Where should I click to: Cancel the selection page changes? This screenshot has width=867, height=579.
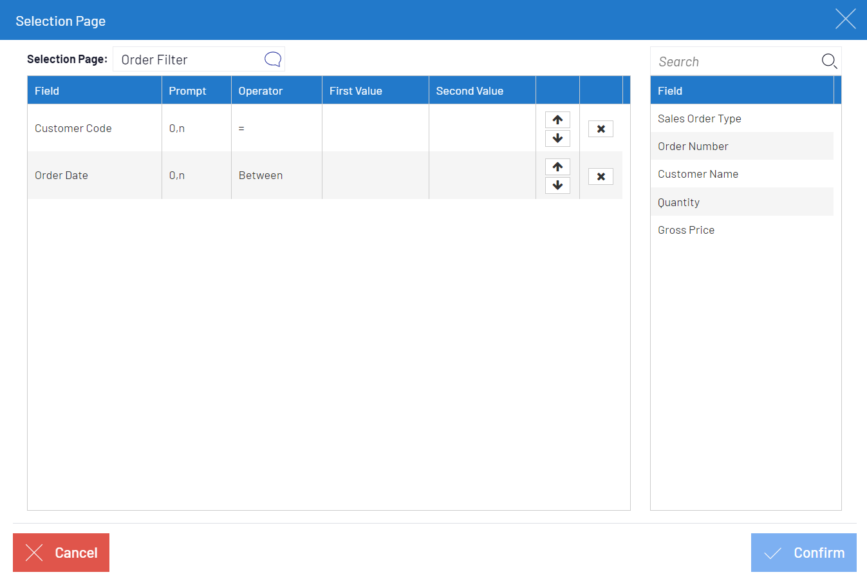point(61,553)
